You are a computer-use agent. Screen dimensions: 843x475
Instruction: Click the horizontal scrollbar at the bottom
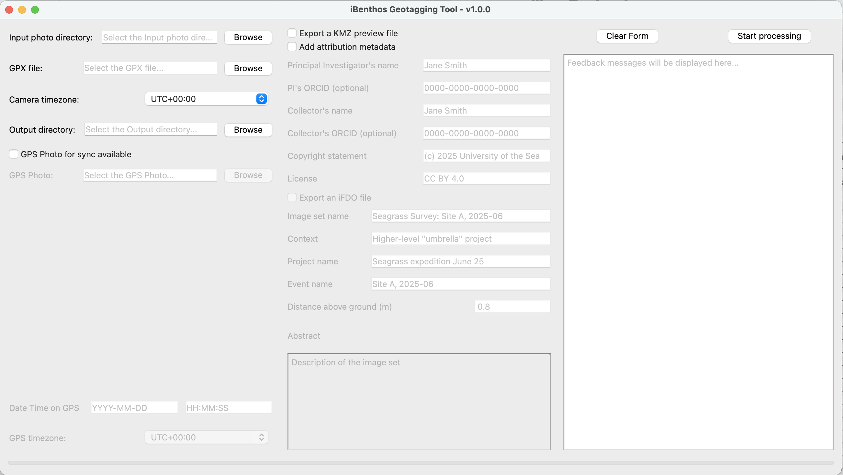(421, 463)
